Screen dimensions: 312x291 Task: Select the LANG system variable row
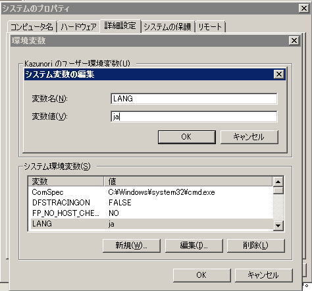coord(151,224)
